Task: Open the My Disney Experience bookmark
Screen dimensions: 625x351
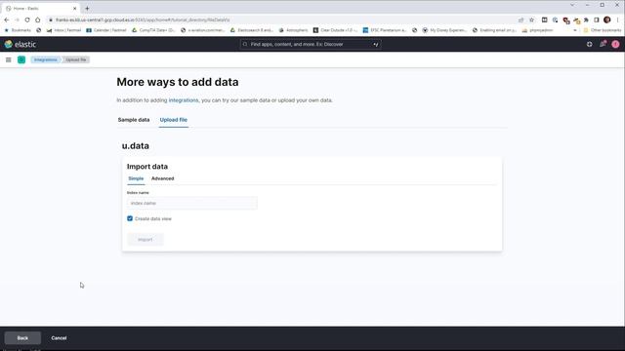Action: click(444, 30)
